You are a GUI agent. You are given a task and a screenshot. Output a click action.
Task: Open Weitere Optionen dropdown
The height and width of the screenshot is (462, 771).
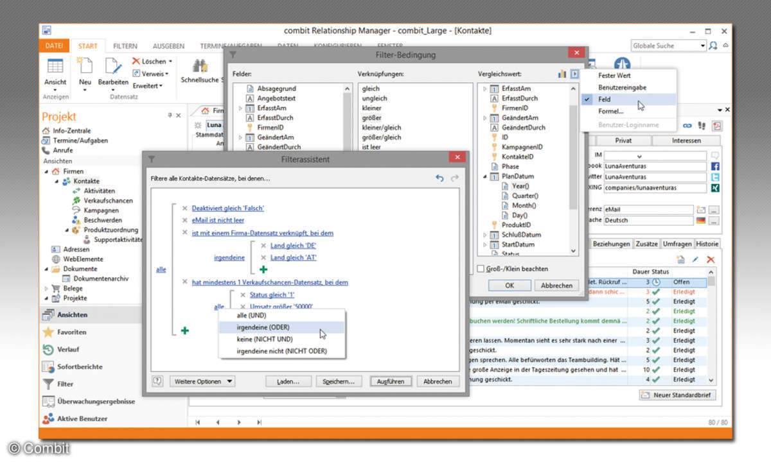pyautogui.click(x=202, y=381)
